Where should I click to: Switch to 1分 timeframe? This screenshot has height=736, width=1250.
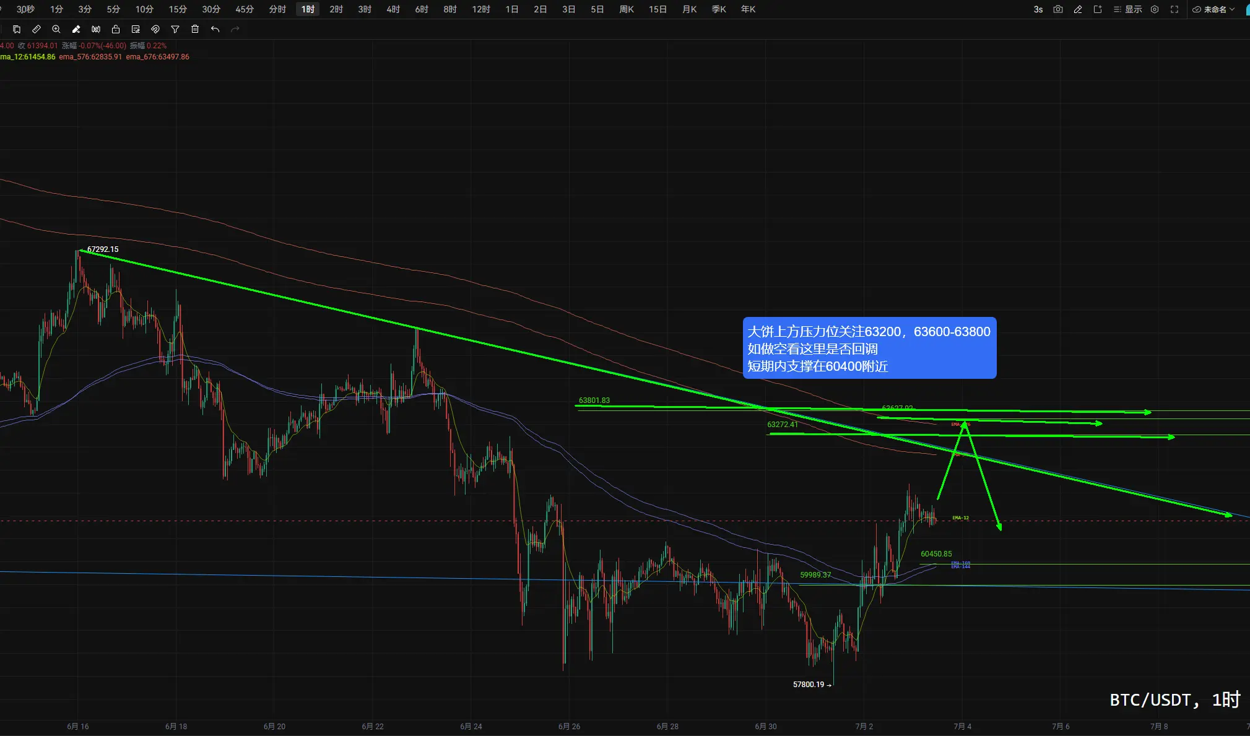tap(57, 9)
